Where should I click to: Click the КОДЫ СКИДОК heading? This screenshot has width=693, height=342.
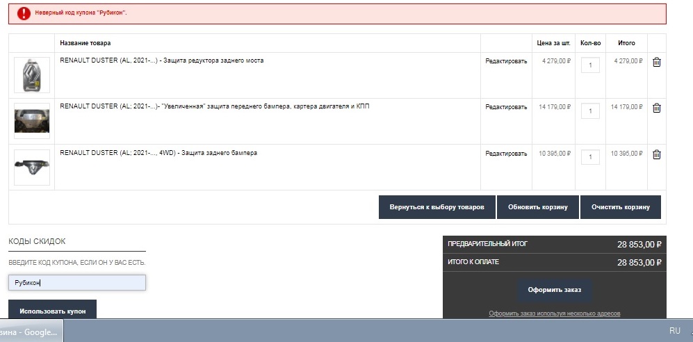coord(37,241)
